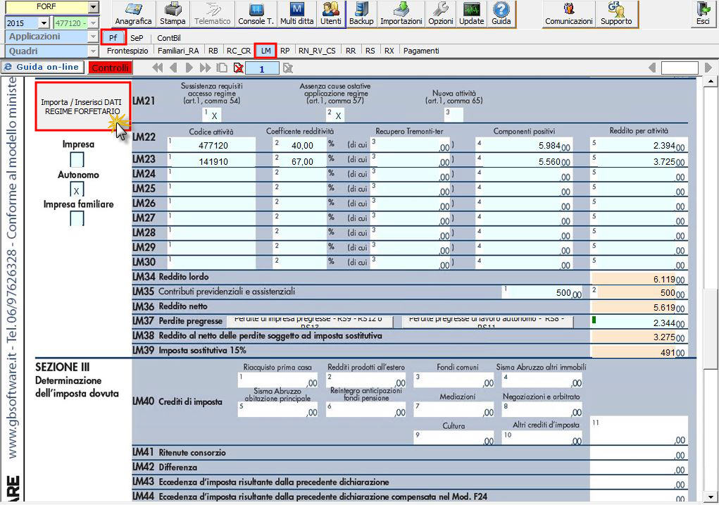Toggle the Impresa familiare checkbox
This screenshot has width=719, height=505.
(x=77, y=219)
